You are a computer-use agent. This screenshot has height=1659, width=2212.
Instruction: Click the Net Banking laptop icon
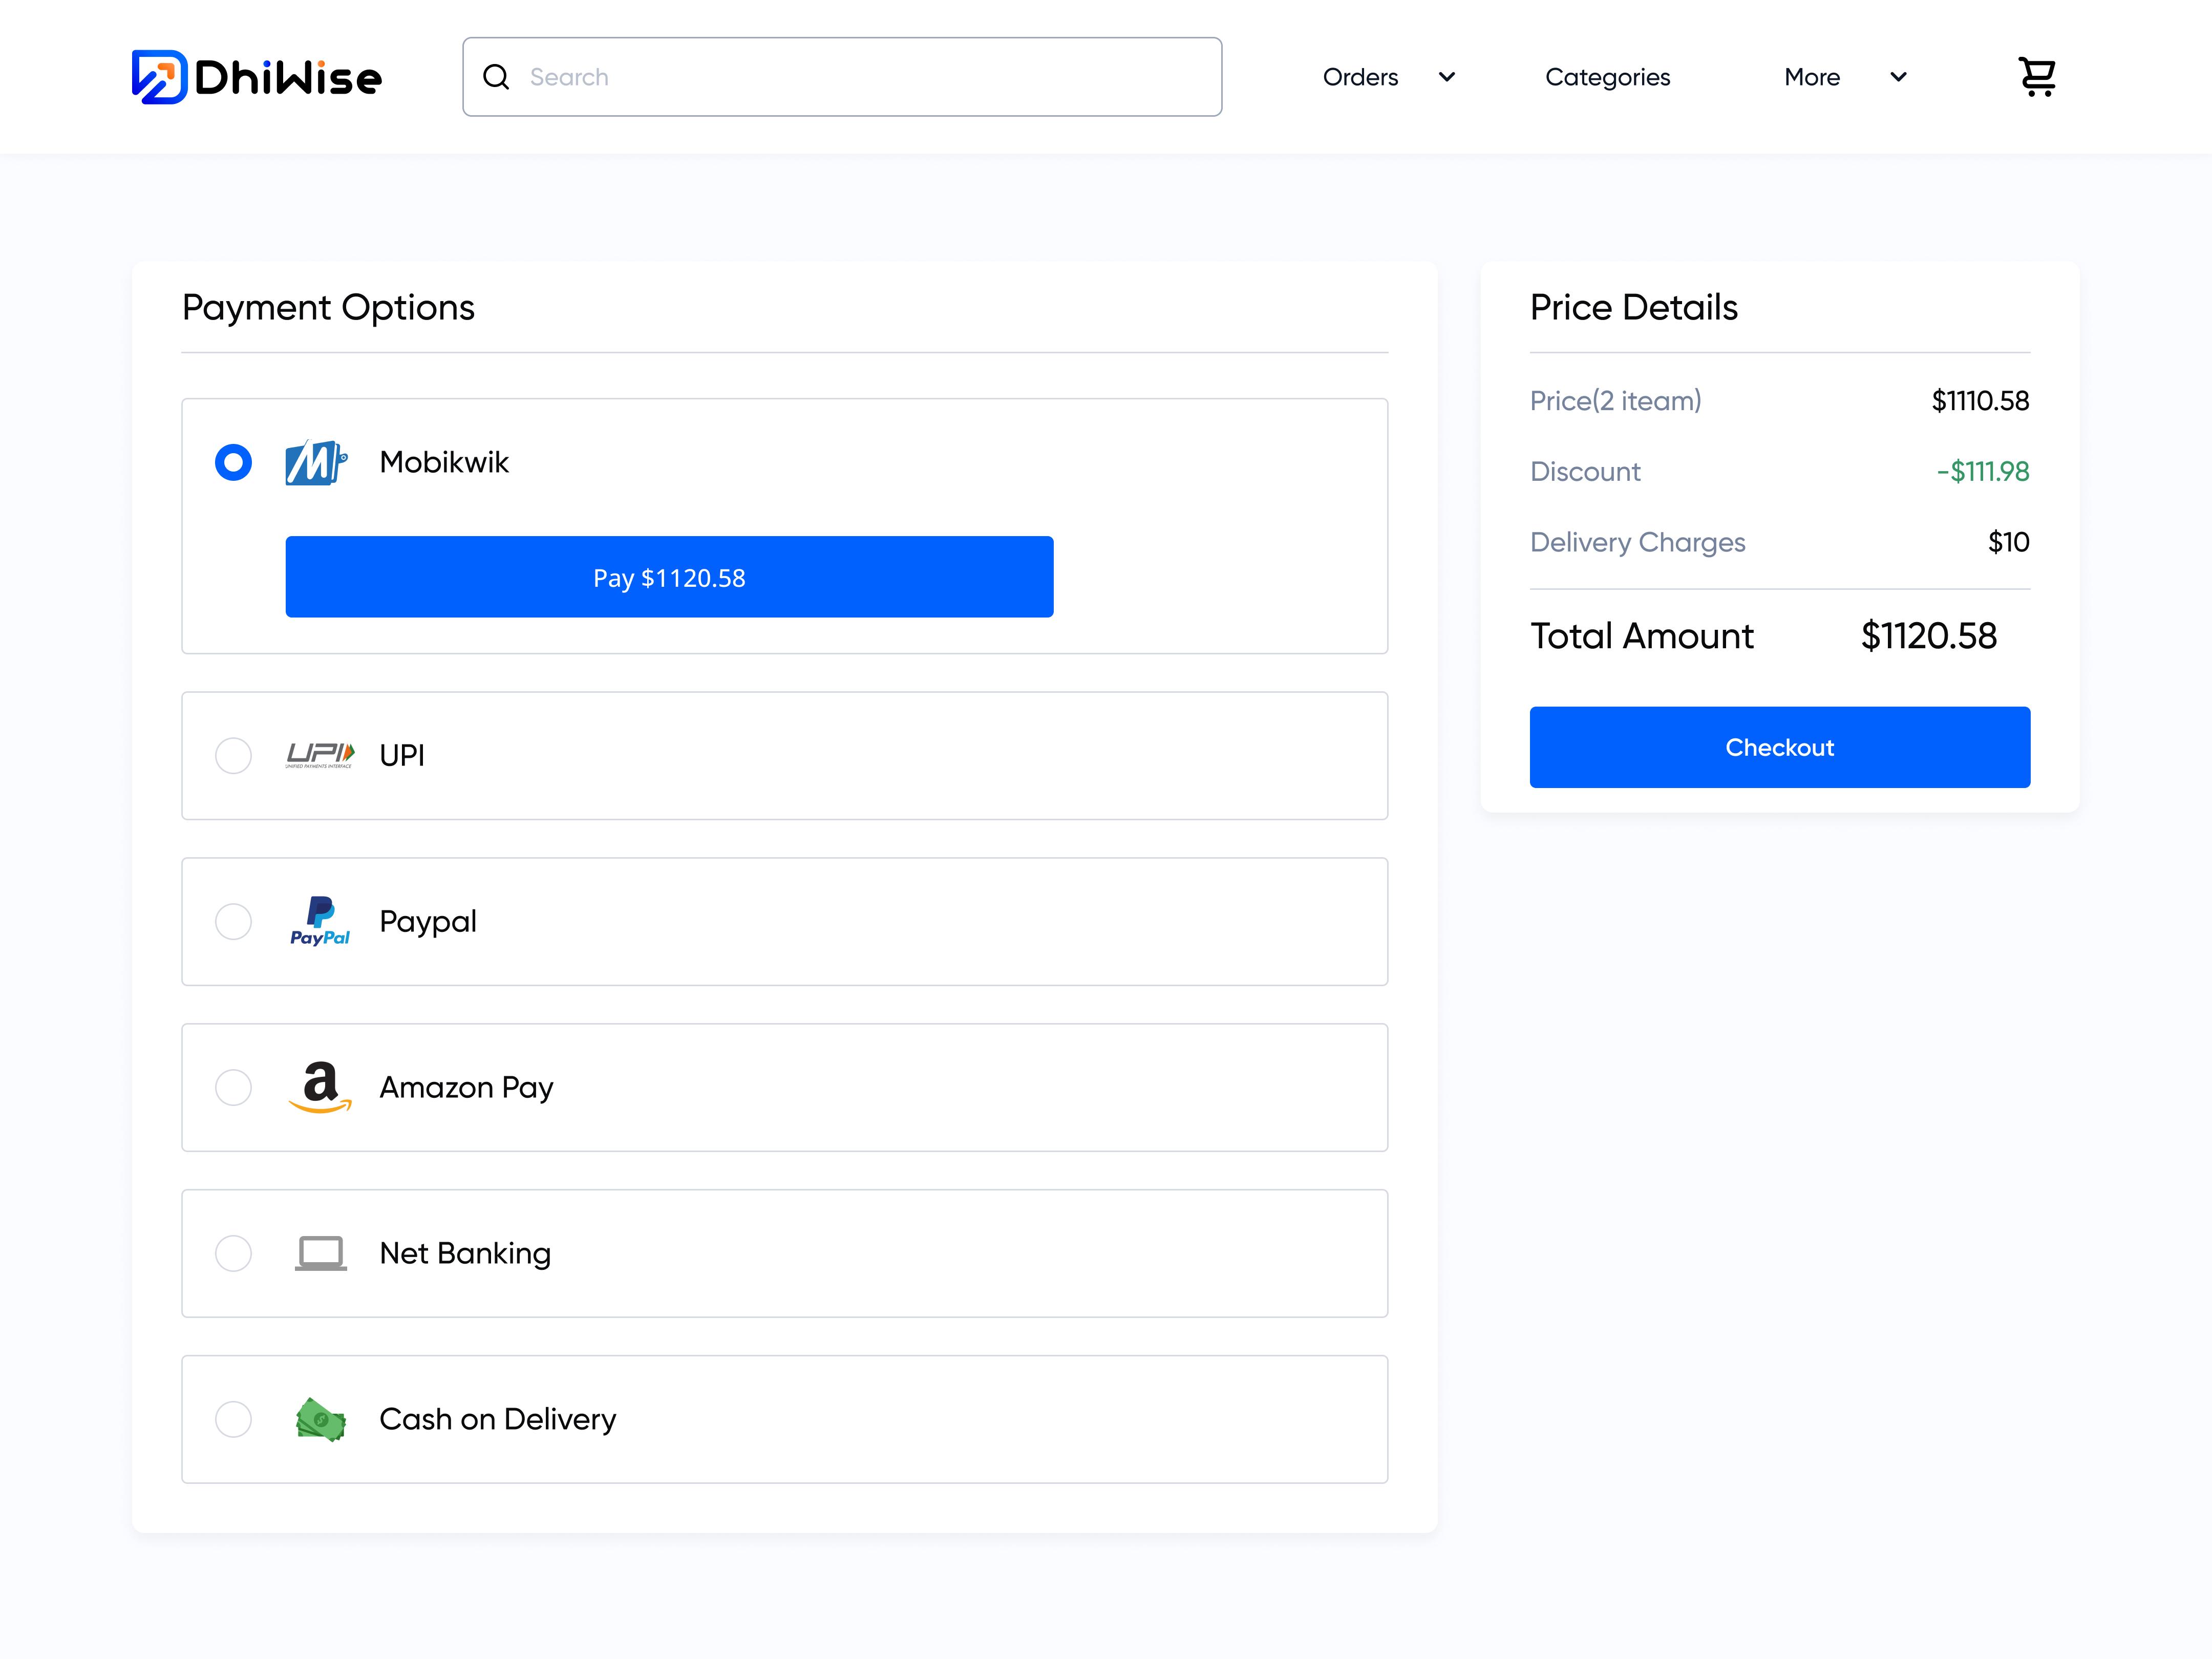[320, 1253]
